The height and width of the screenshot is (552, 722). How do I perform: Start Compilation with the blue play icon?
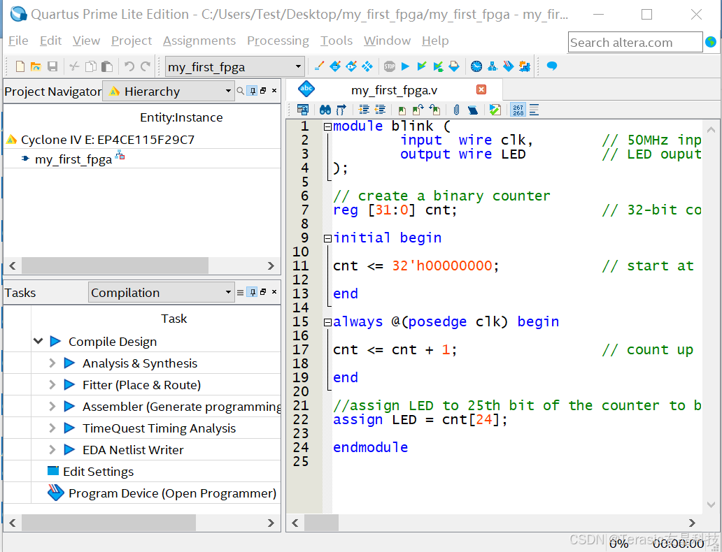tap(405, 66)
